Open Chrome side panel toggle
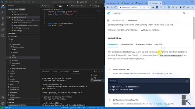This screenshot has width=195, height=109. (x=184, y=7)
